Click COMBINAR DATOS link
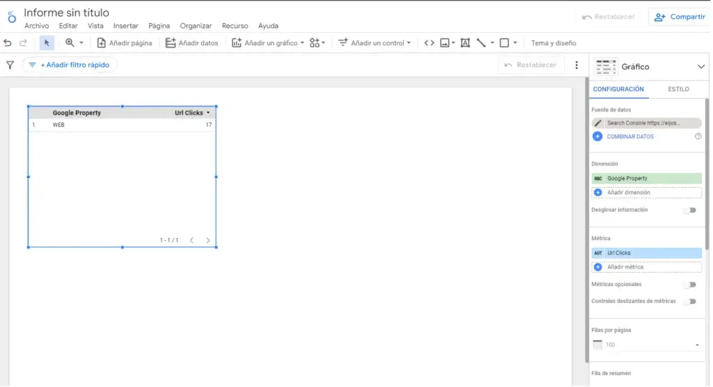The height and width of the screenshot is (387, 713). click(x=630, y=136)
